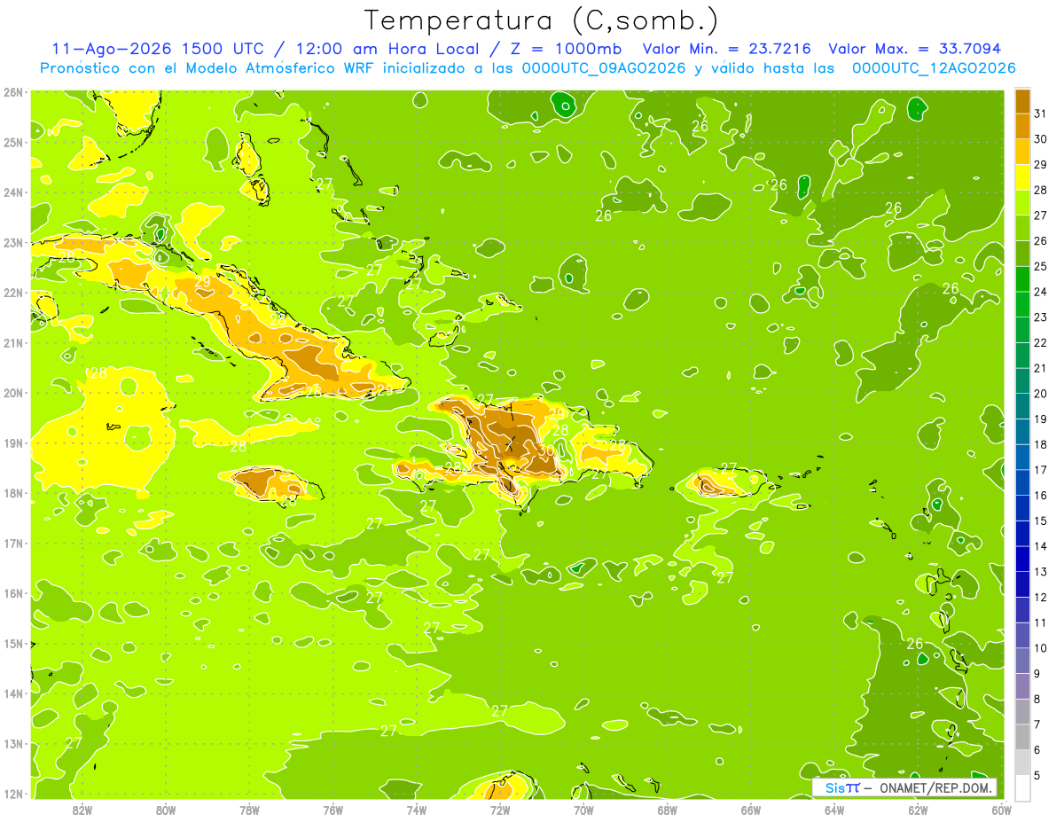Pick the gray legend band between 6 and 7
The image size is (1064, 822).
(1022, 737)
